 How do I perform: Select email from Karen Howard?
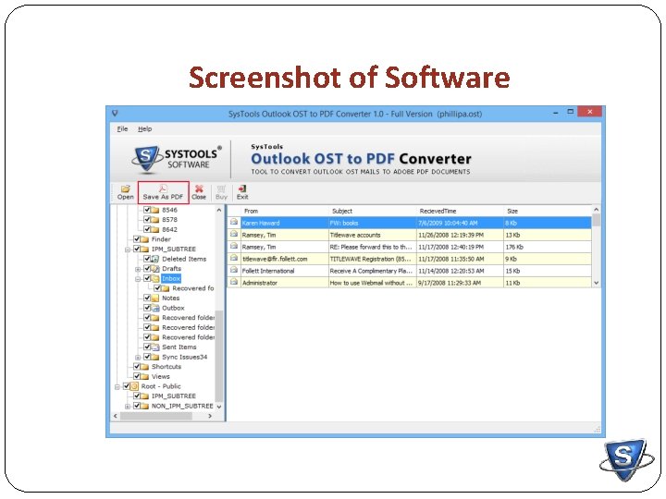point(261,223)
